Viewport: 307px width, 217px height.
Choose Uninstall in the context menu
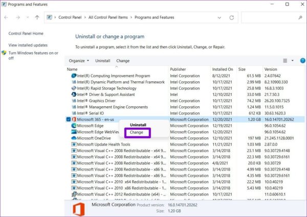[x=138, y=125]
